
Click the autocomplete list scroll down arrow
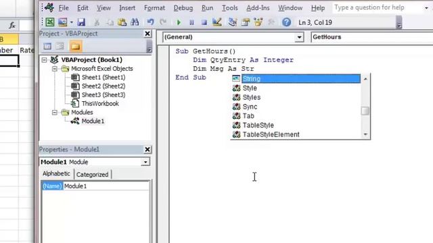pyautogui.click(x=365, y=134)
